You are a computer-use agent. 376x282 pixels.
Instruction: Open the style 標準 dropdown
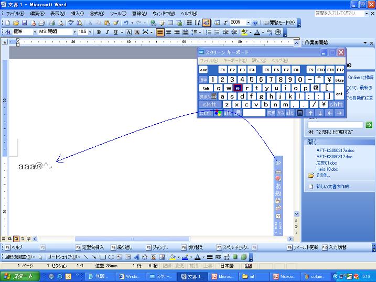35,32
